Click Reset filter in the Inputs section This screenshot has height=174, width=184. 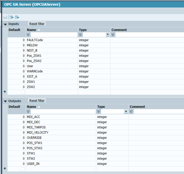pos(37,24)
